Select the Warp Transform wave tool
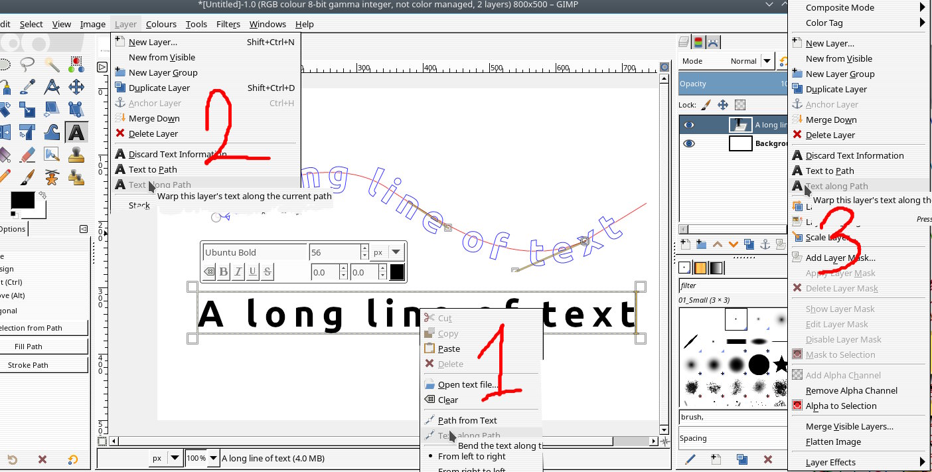 click(x=52, y=132)
